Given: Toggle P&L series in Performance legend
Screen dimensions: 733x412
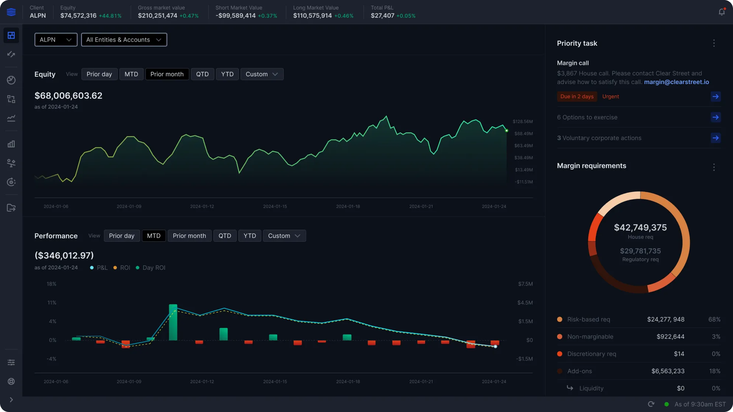Looking at the screenshot, I should pyautogui.click(x=99, y=268).
